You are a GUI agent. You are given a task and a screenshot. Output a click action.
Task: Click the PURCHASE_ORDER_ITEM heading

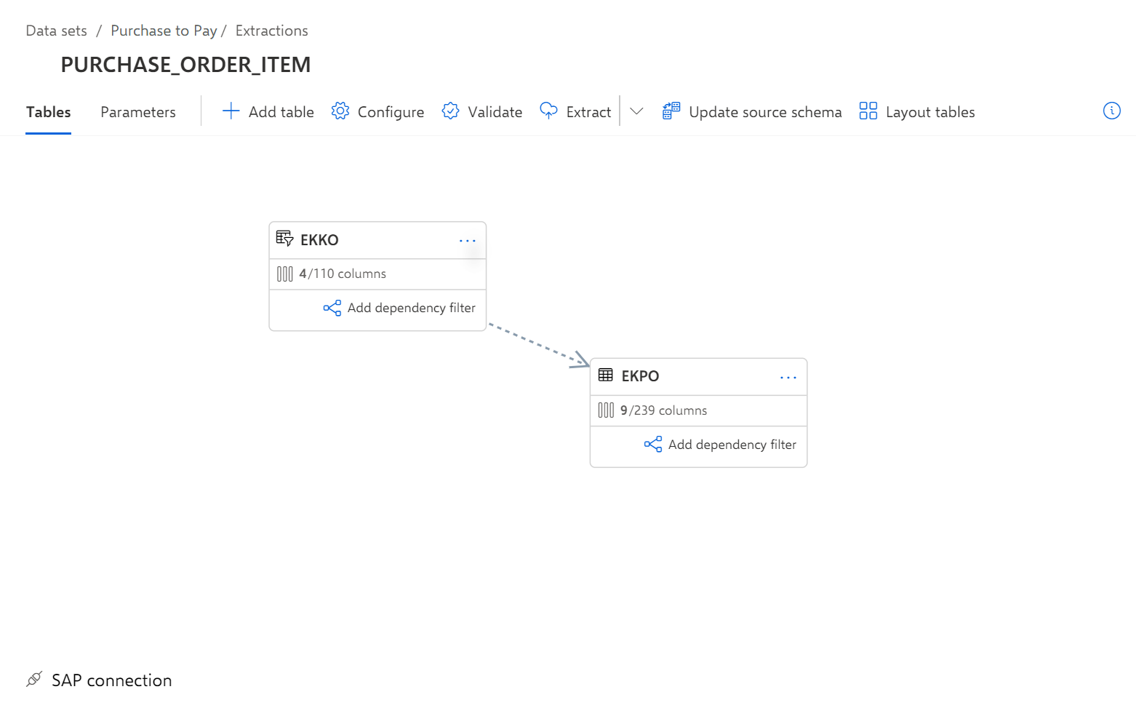pos(185,65)
